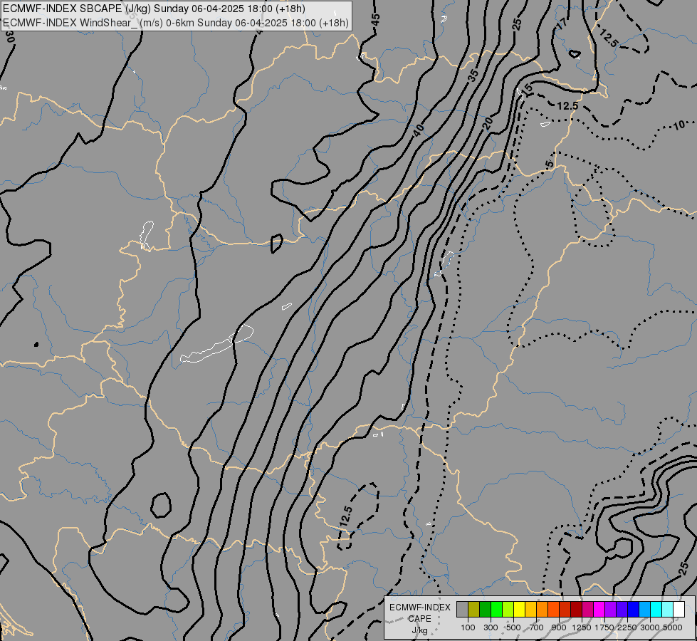Click the legend value 300
This screenshot has width=697, height=641.
pyautogui.click(x=491, y=627)
